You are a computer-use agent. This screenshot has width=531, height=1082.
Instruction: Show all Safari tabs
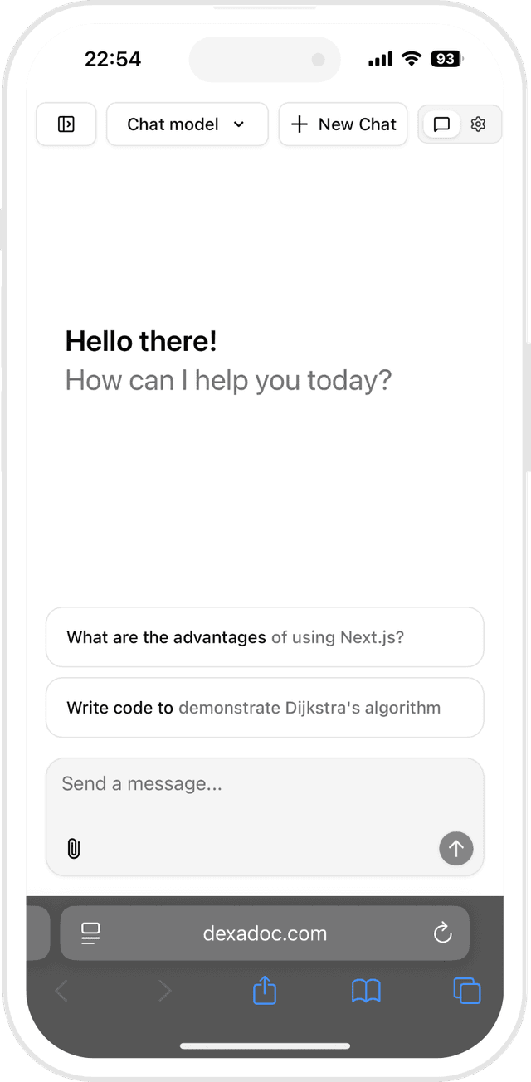(x=467, y=991)
